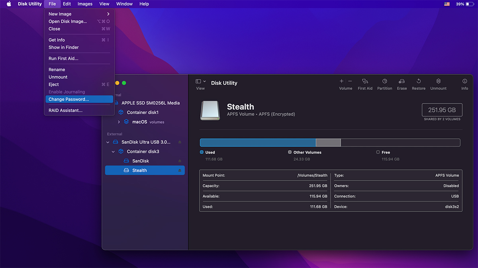This screenshot has width=478, height=268.
Task: Choose Change Password from File menu
Action: pos(69,99)
